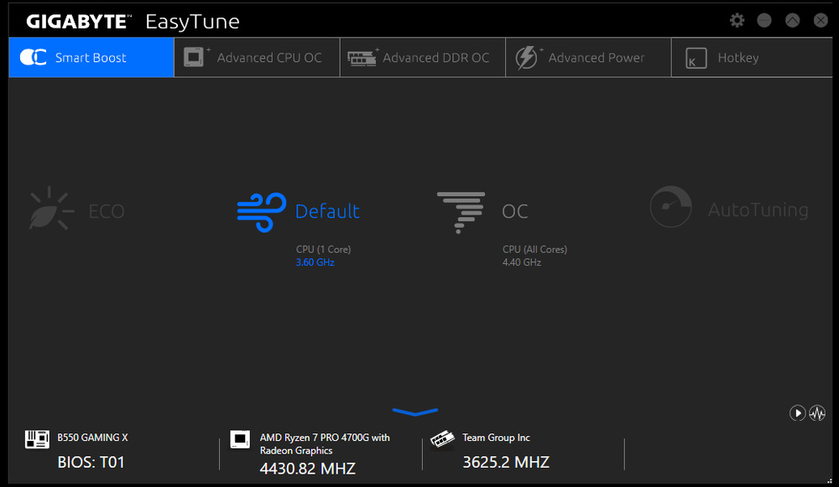This screenshot has width=839, height=487.
Task: Open the hardware monitor waveform icon
Action: click(x=816, y=412)
